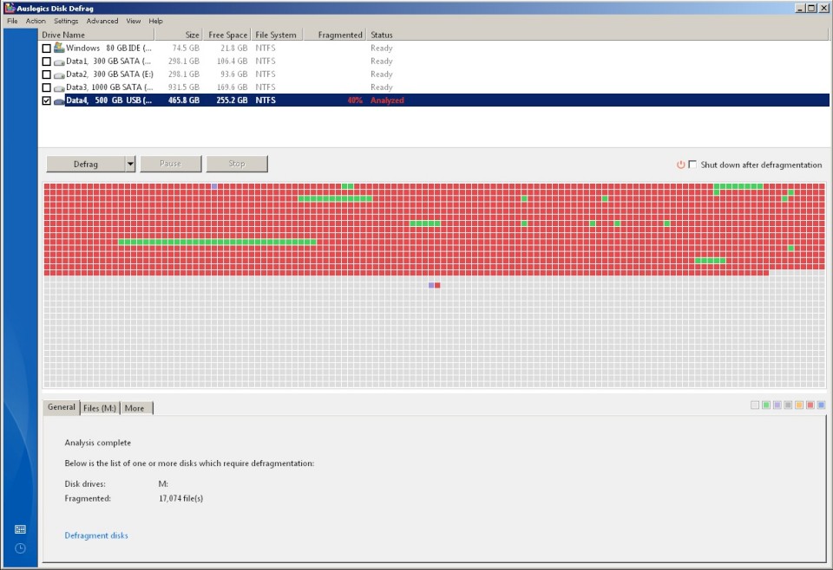This screenshot has width=833, height=570.
Task: Sort by the Status column header
Action: tap(597, 35)
